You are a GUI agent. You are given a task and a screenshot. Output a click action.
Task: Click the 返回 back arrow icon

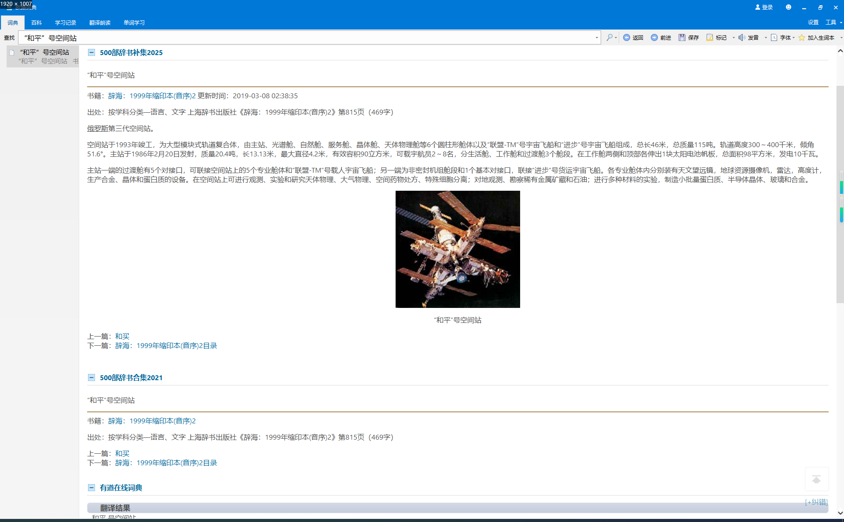coord(627,37)
